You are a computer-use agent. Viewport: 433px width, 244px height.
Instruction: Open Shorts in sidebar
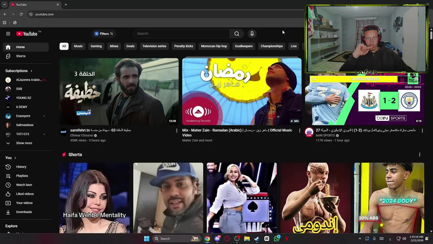26,56
